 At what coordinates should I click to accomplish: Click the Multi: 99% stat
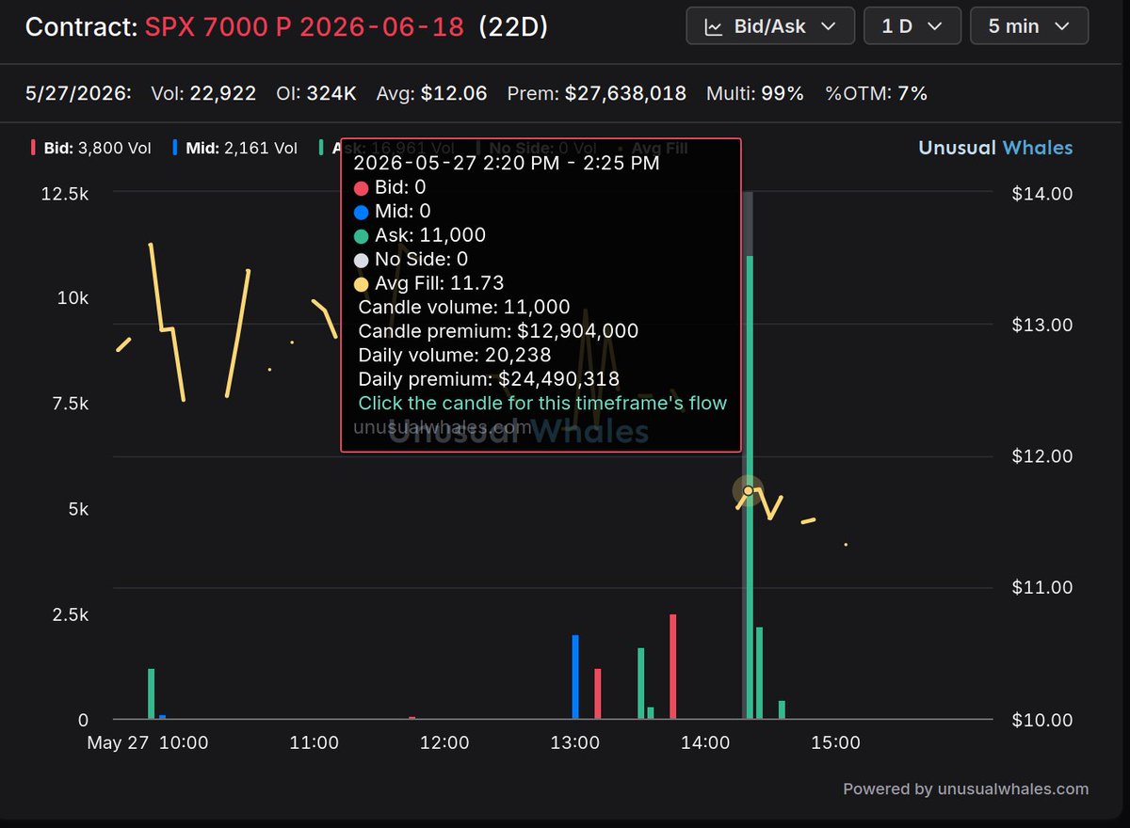tap(753, 93)
